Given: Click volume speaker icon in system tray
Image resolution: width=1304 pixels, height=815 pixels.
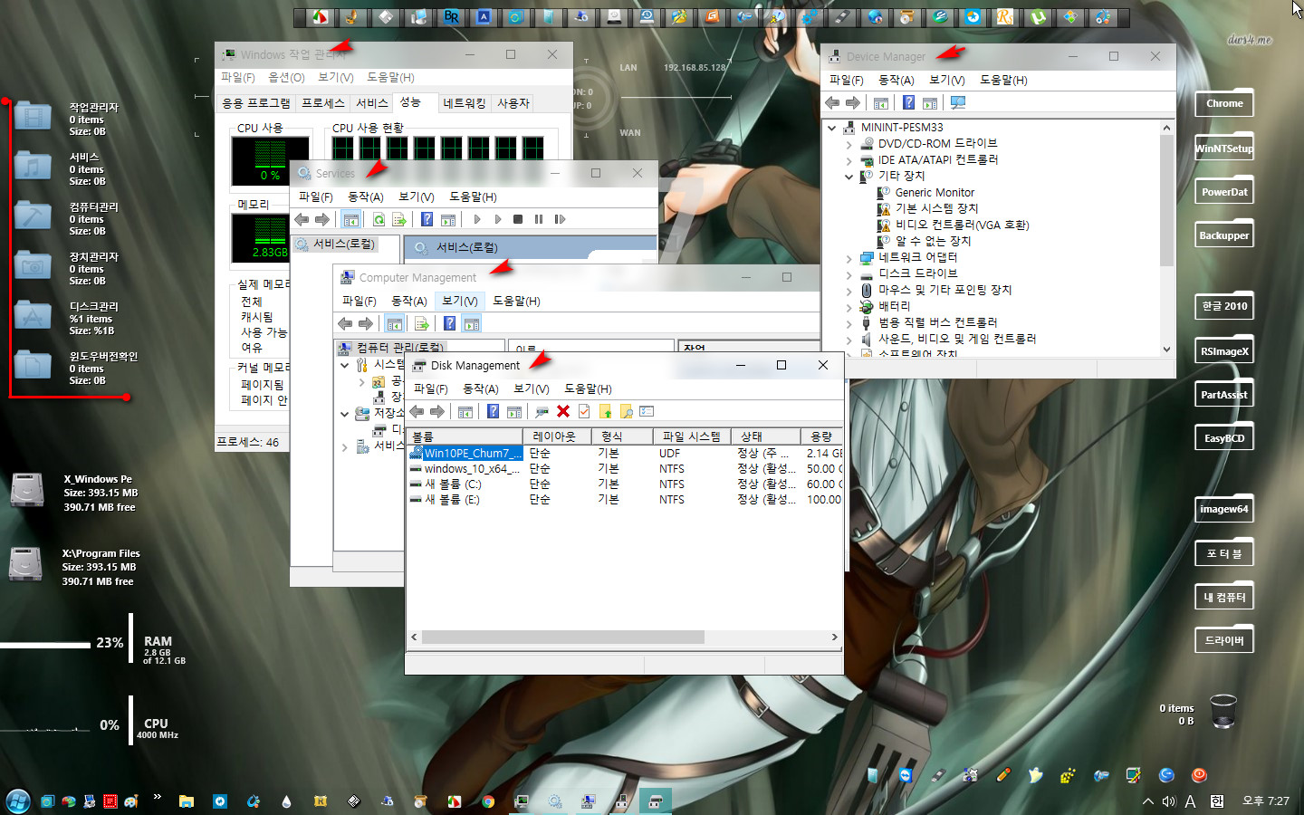Looking at the screenshot, I should [1169, 801].
